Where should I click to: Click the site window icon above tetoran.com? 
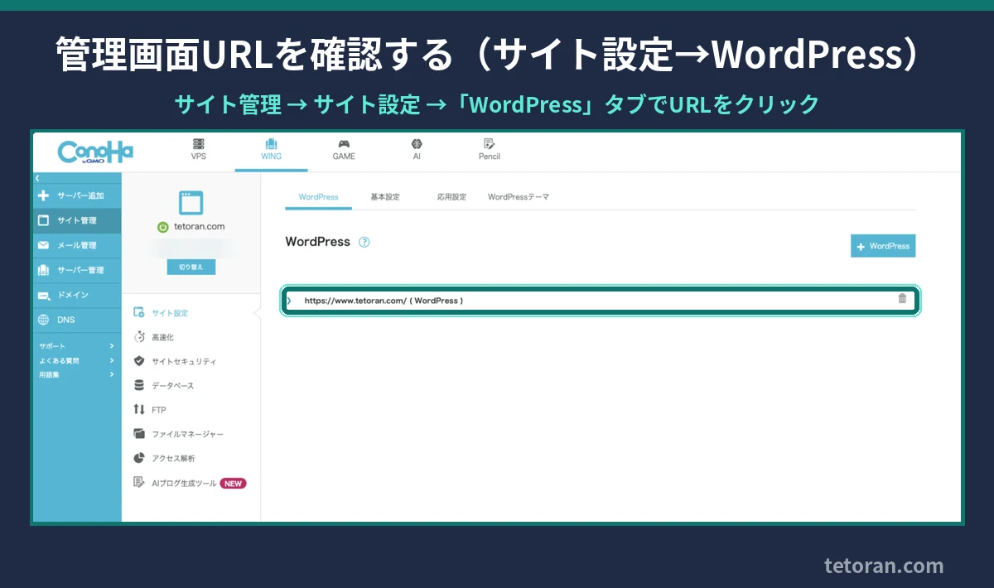point(191,203)
